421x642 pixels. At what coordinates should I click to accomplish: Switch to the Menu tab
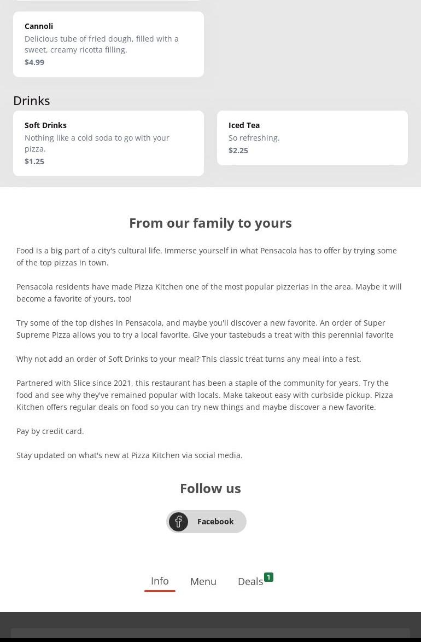(203, 581)
